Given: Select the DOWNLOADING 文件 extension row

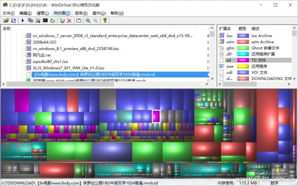Looking at the screenshot, I should click(x=255, y=78).
